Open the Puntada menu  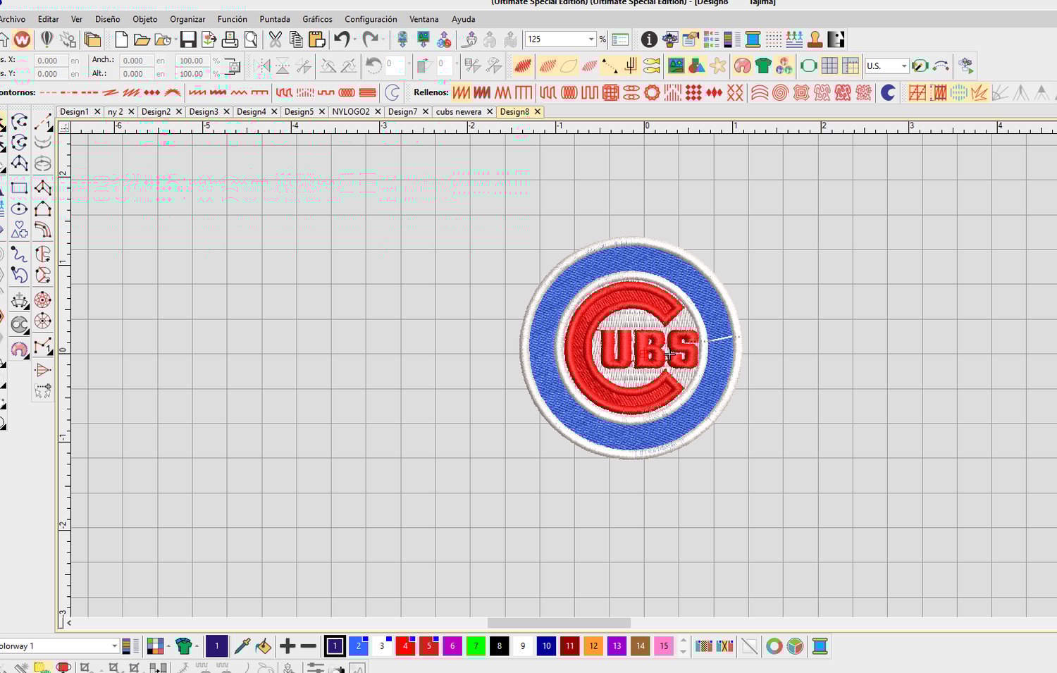[x=275, y=19]
